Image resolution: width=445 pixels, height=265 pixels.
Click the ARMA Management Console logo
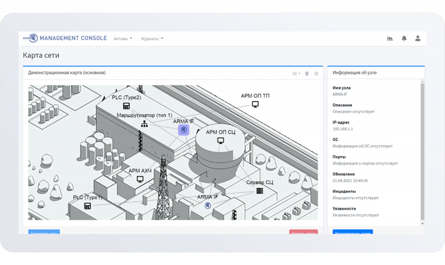click(65, 38)
